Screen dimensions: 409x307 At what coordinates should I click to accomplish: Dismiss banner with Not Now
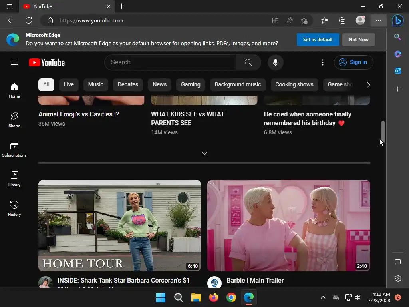358,40
